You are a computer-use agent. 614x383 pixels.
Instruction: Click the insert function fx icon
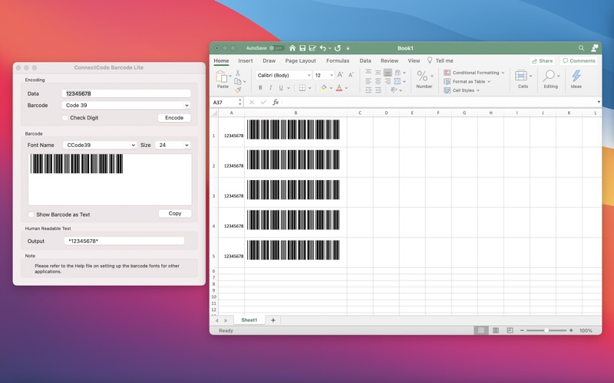[x=276, y=103]
